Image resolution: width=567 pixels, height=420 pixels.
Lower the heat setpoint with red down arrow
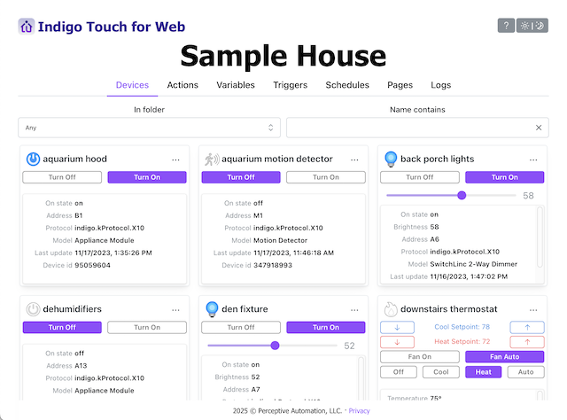(398, 342)
